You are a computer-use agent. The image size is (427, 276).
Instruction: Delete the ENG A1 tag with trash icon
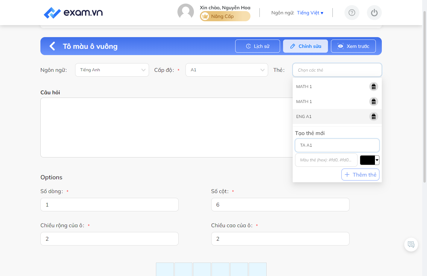374,116
